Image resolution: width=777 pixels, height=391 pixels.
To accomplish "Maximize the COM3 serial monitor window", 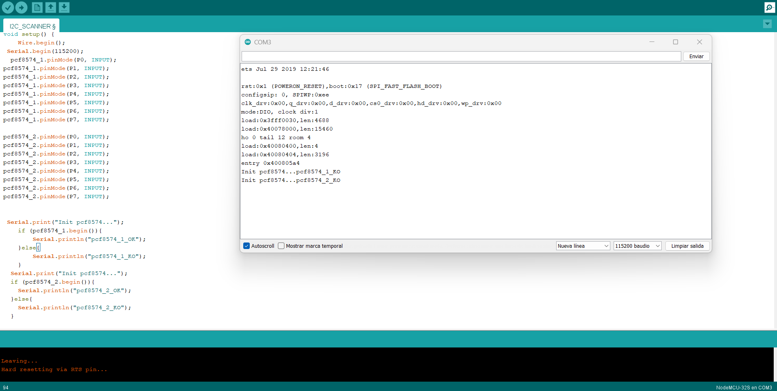I will pos(676,42).
